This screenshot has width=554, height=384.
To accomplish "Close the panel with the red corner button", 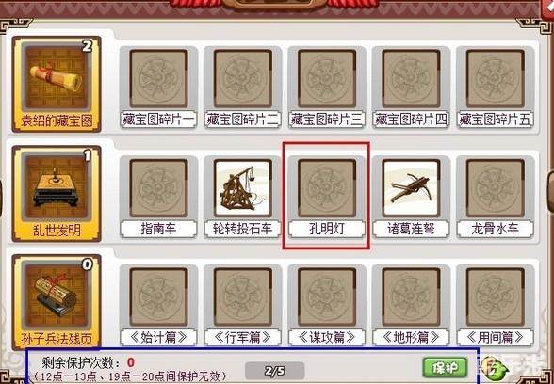I will [x=547, y=8].
